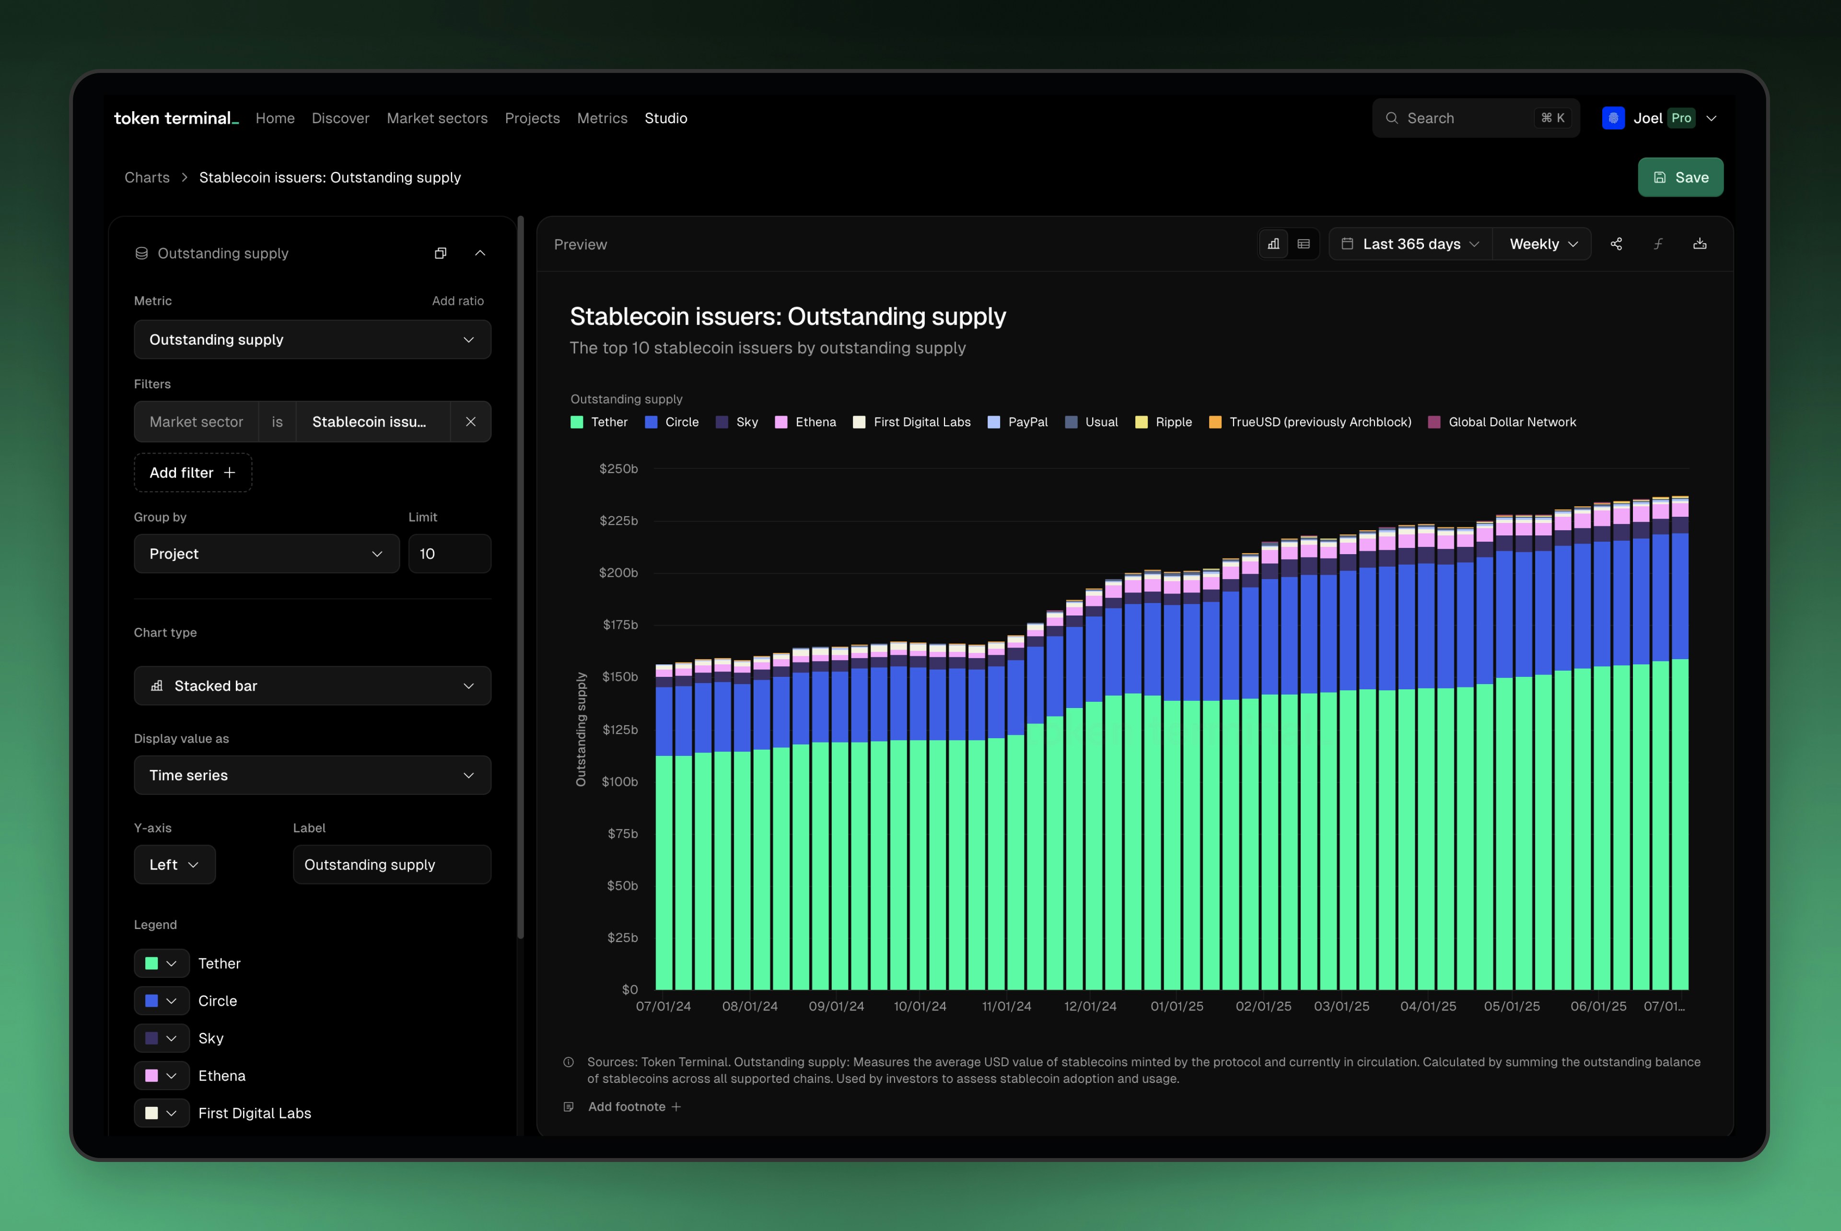
Task: Click the Outstanding supply database icon
Action: coord(141,253)
